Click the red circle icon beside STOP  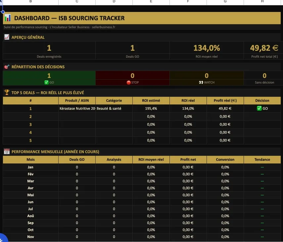(128, 83)
